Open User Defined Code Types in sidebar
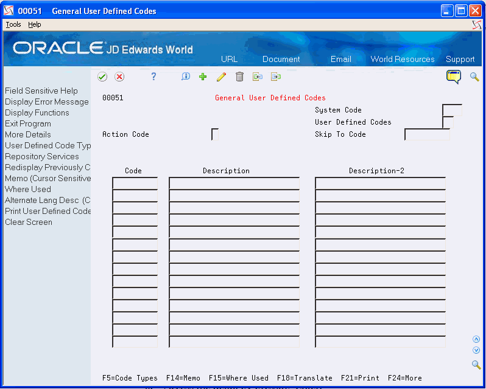This screenshot has width=486, height=389. 48,146
